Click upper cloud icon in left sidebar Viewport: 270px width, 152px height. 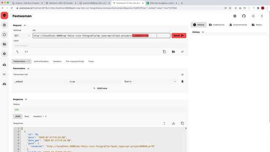click(x=4, y=65)
